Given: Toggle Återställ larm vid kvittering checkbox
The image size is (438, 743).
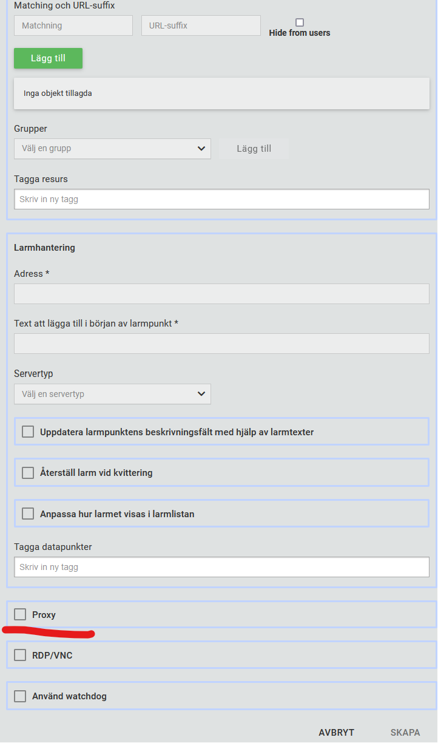Looking at the screenshot, I should [28, 472].
